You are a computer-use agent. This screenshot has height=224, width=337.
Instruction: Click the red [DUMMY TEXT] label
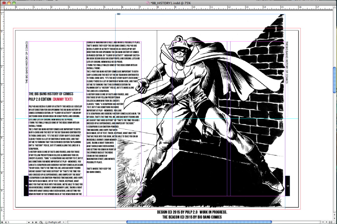coord(63,99)
